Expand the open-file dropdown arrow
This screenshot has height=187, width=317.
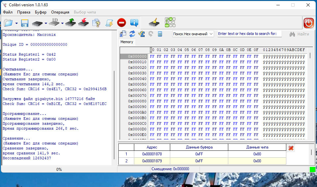16,23
